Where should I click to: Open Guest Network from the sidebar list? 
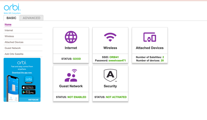(x=13, y=48)
